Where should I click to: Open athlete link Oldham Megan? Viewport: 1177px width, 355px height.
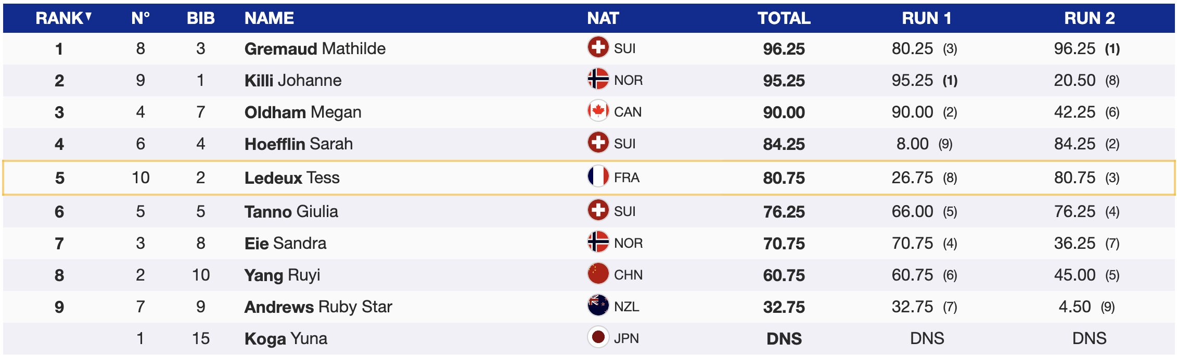[303, 112]
